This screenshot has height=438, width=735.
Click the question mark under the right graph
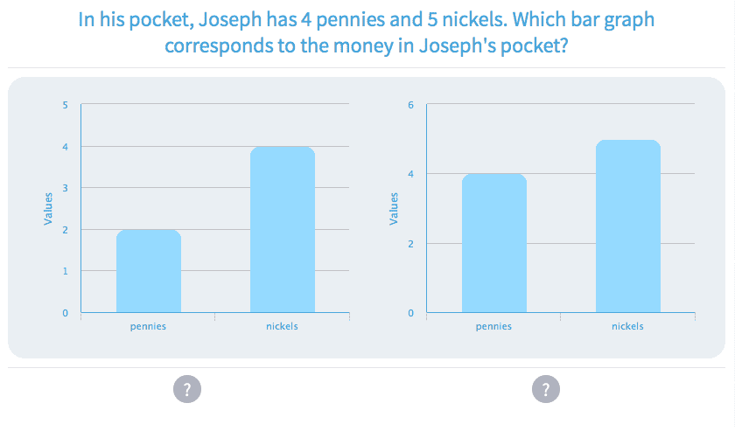[546, 389]
